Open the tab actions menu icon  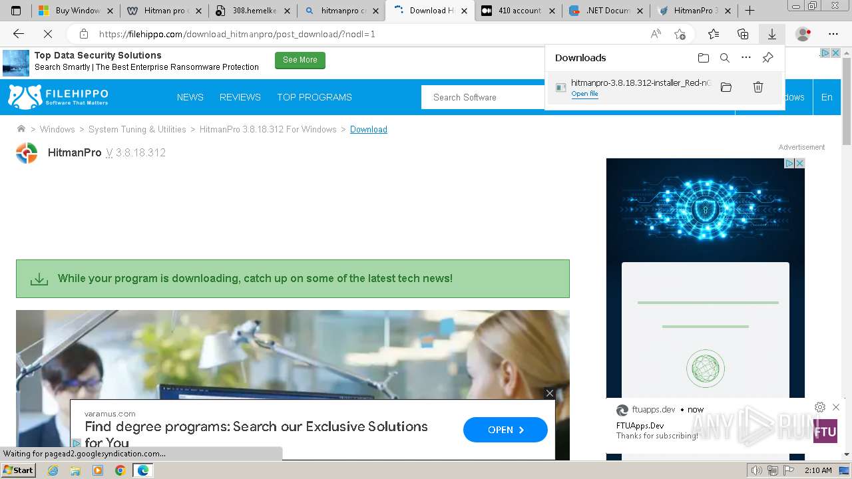pyautogui.click(x=16, y=11)
